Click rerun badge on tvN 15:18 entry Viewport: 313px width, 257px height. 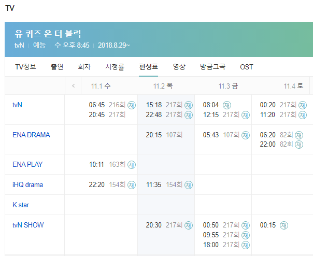click(x=189, y=105)
